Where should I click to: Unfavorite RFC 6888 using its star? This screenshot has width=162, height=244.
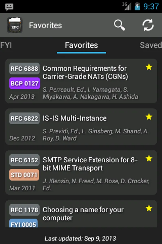[x=149, y=67]
